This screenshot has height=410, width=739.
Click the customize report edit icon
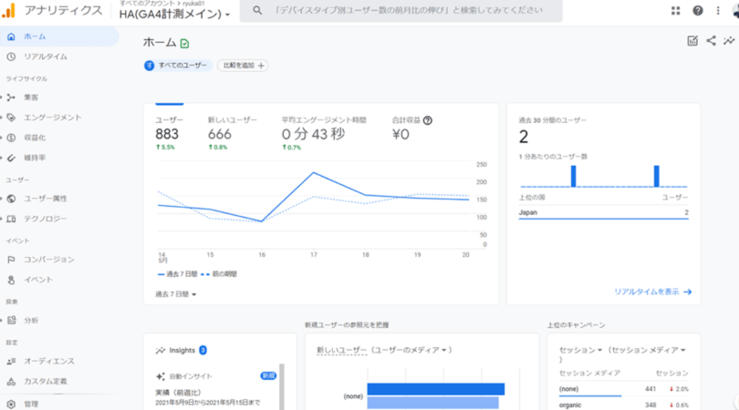[692, 41]
